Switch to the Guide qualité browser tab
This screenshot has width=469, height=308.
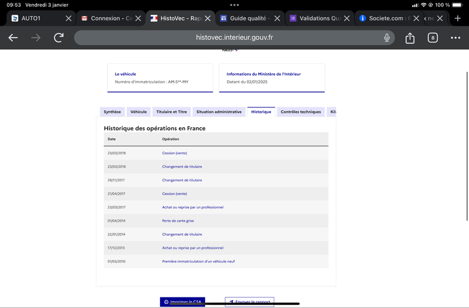coord(245,18)
